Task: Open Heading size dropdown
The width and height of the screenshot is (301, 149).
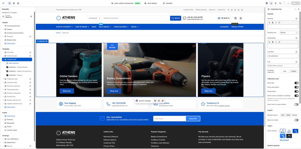Action: tap(289, 33)
